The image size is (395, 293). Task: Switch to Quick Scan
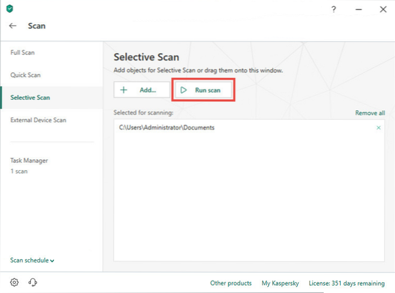point(25,75)
